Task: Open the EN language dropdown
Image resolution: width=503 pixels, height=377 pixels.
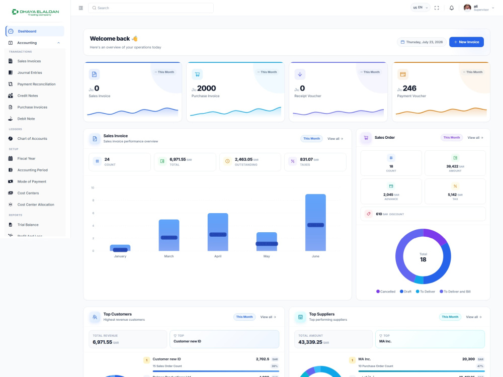Action: click(x=420, y=8)
